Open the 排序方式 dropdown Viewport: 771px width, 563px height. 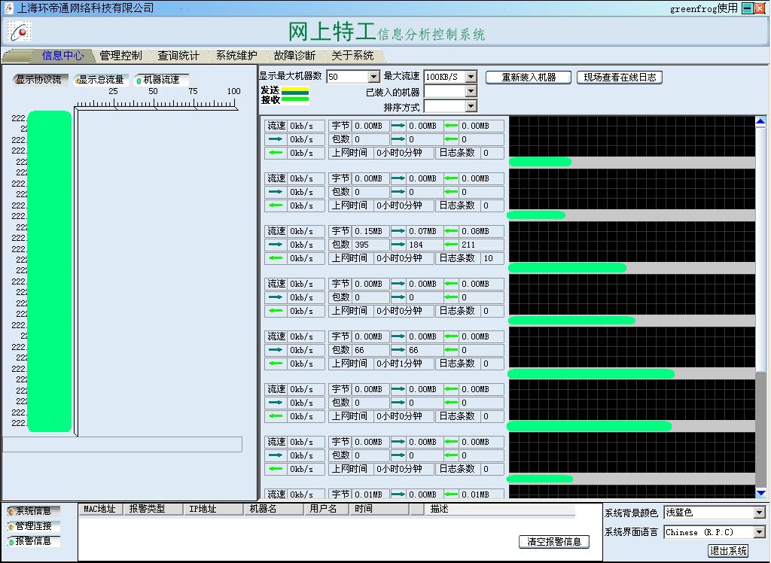tap(471, 107)
